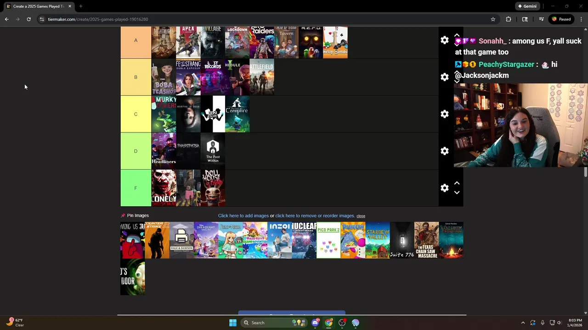Select Lost Records image in tier B

click(213, 77)
